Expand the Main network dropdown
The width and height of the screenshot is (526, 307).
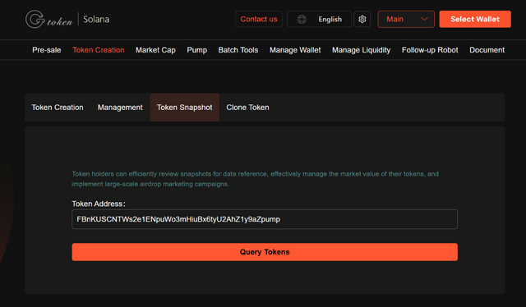coord(406,19)
